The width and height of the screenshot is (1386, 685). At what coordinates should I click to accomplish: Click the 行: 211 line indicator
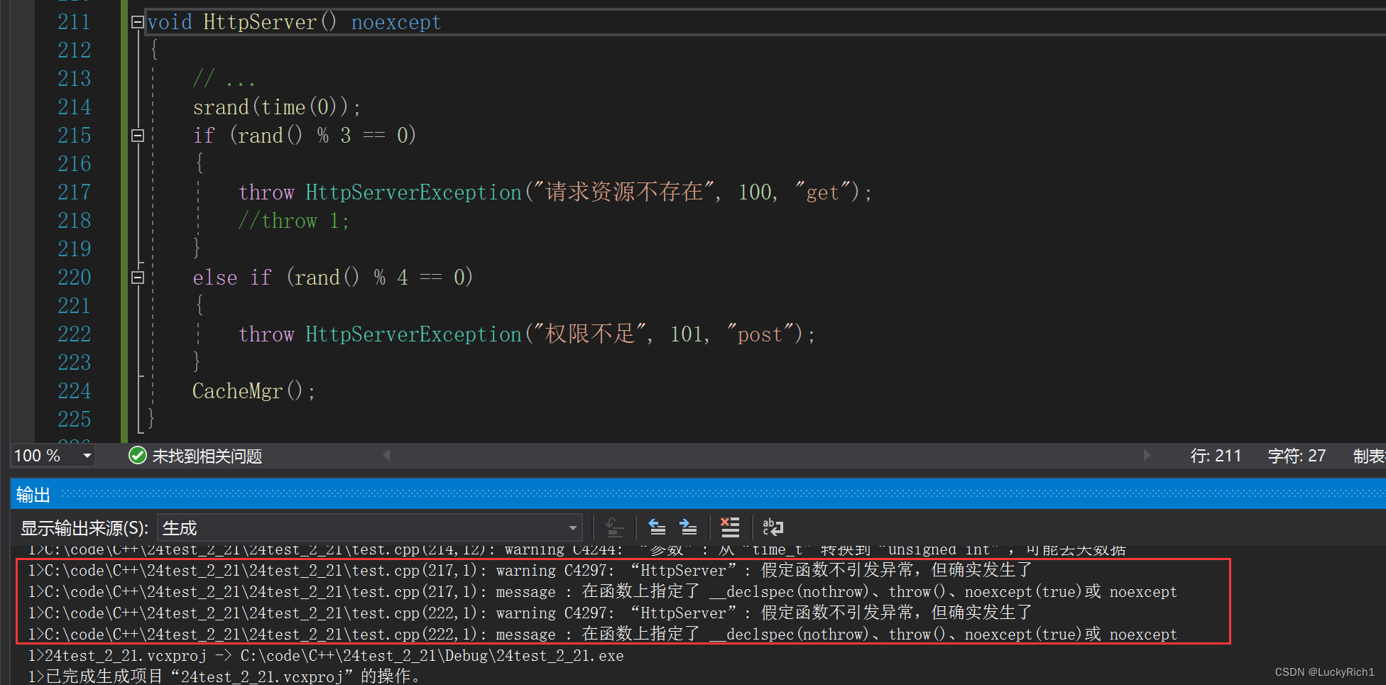pyautogui.click(x=1216, y=456)
